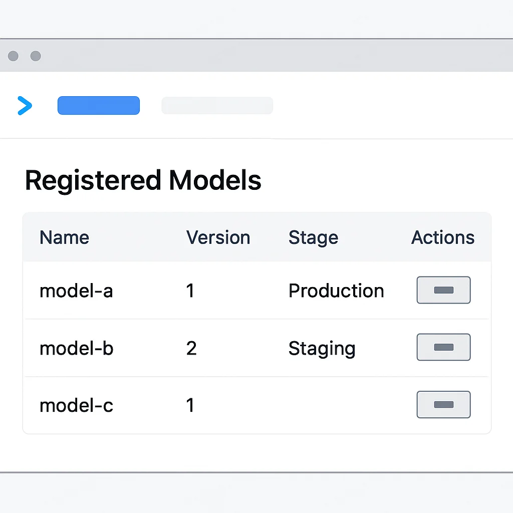Image resolution: width=513 pixels, height=513 pixels.
Task: Click the Version column header
Action: coord(218,237)
